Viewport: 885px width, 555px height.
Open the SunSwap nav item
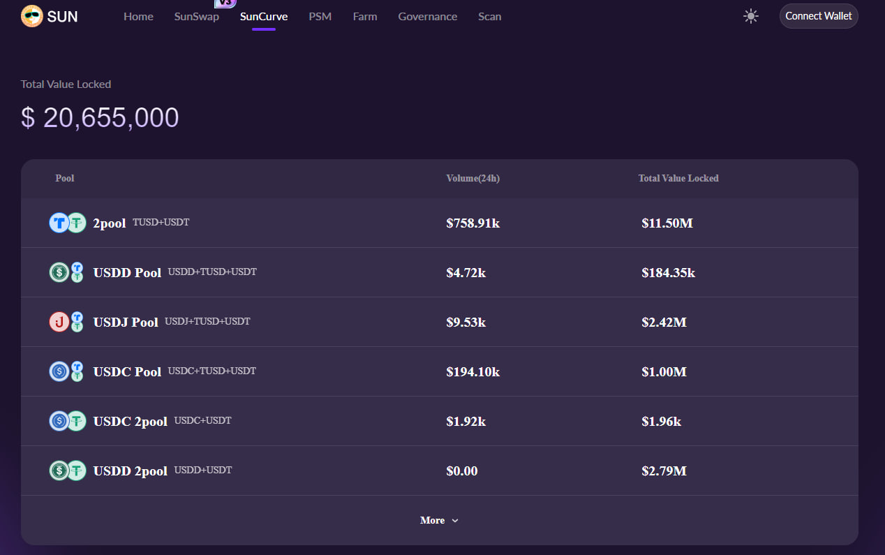click(x=197, y=16)
